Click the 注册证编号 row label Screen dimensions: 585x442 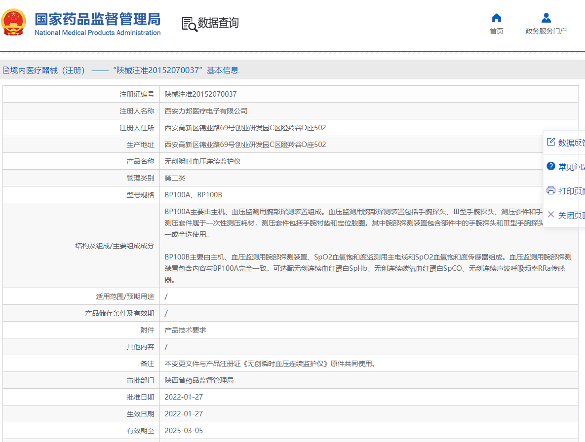[x=137, y=94]
